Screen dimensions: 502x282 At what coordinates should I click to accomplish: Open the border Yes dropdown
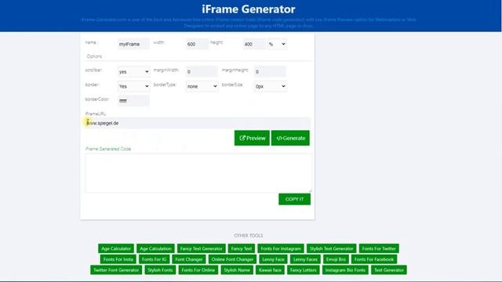[133, 86]
